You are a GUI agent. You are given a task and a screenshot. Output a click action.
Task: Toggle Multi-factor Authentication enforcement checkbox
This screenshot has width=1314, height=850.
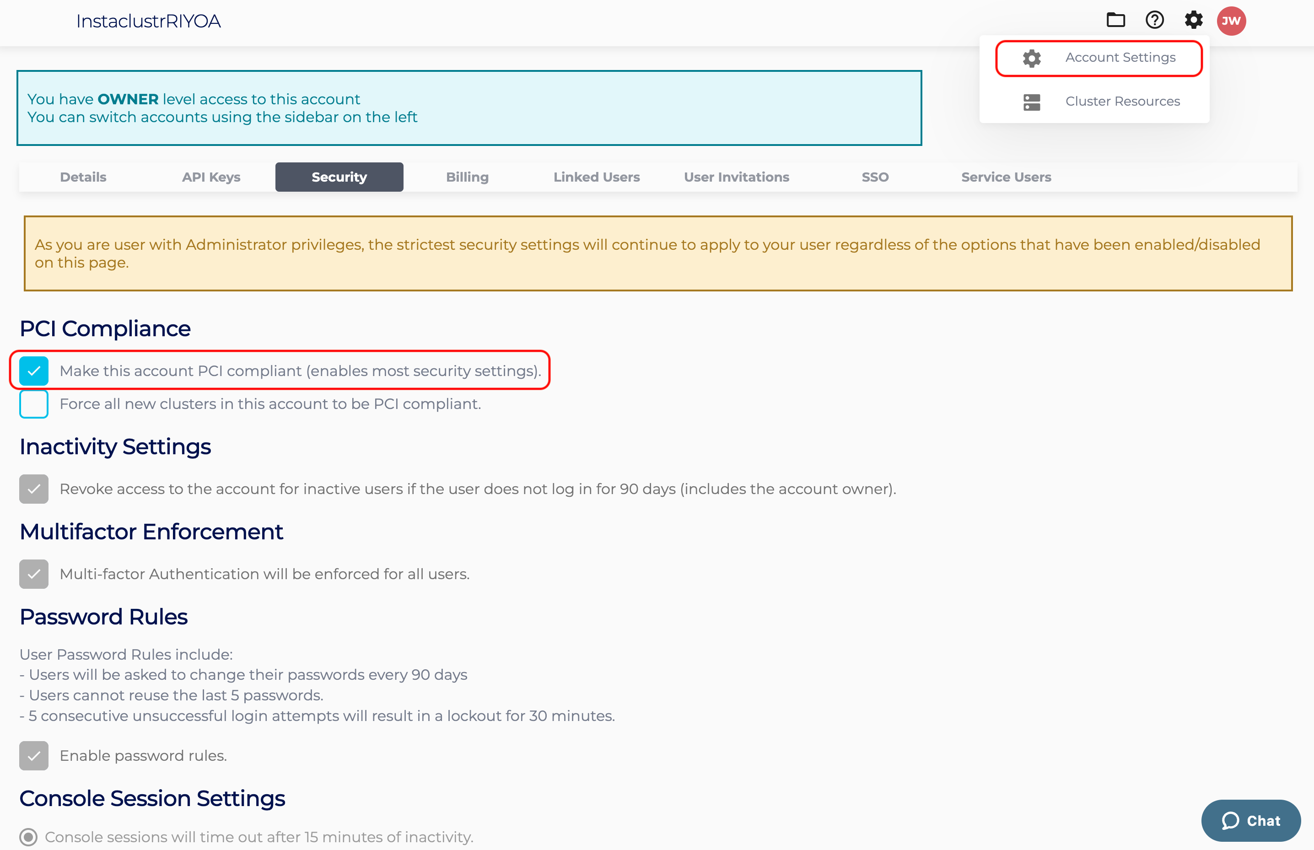34,574
